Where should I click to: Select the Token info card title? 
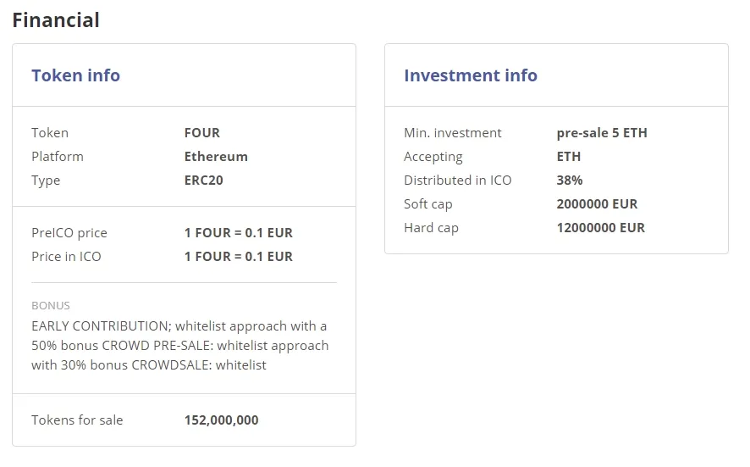pos(75,75)
